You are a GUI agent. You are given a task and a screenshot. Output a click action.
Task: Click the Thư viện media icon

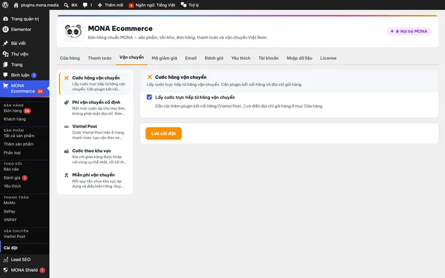tap(6, 54)
